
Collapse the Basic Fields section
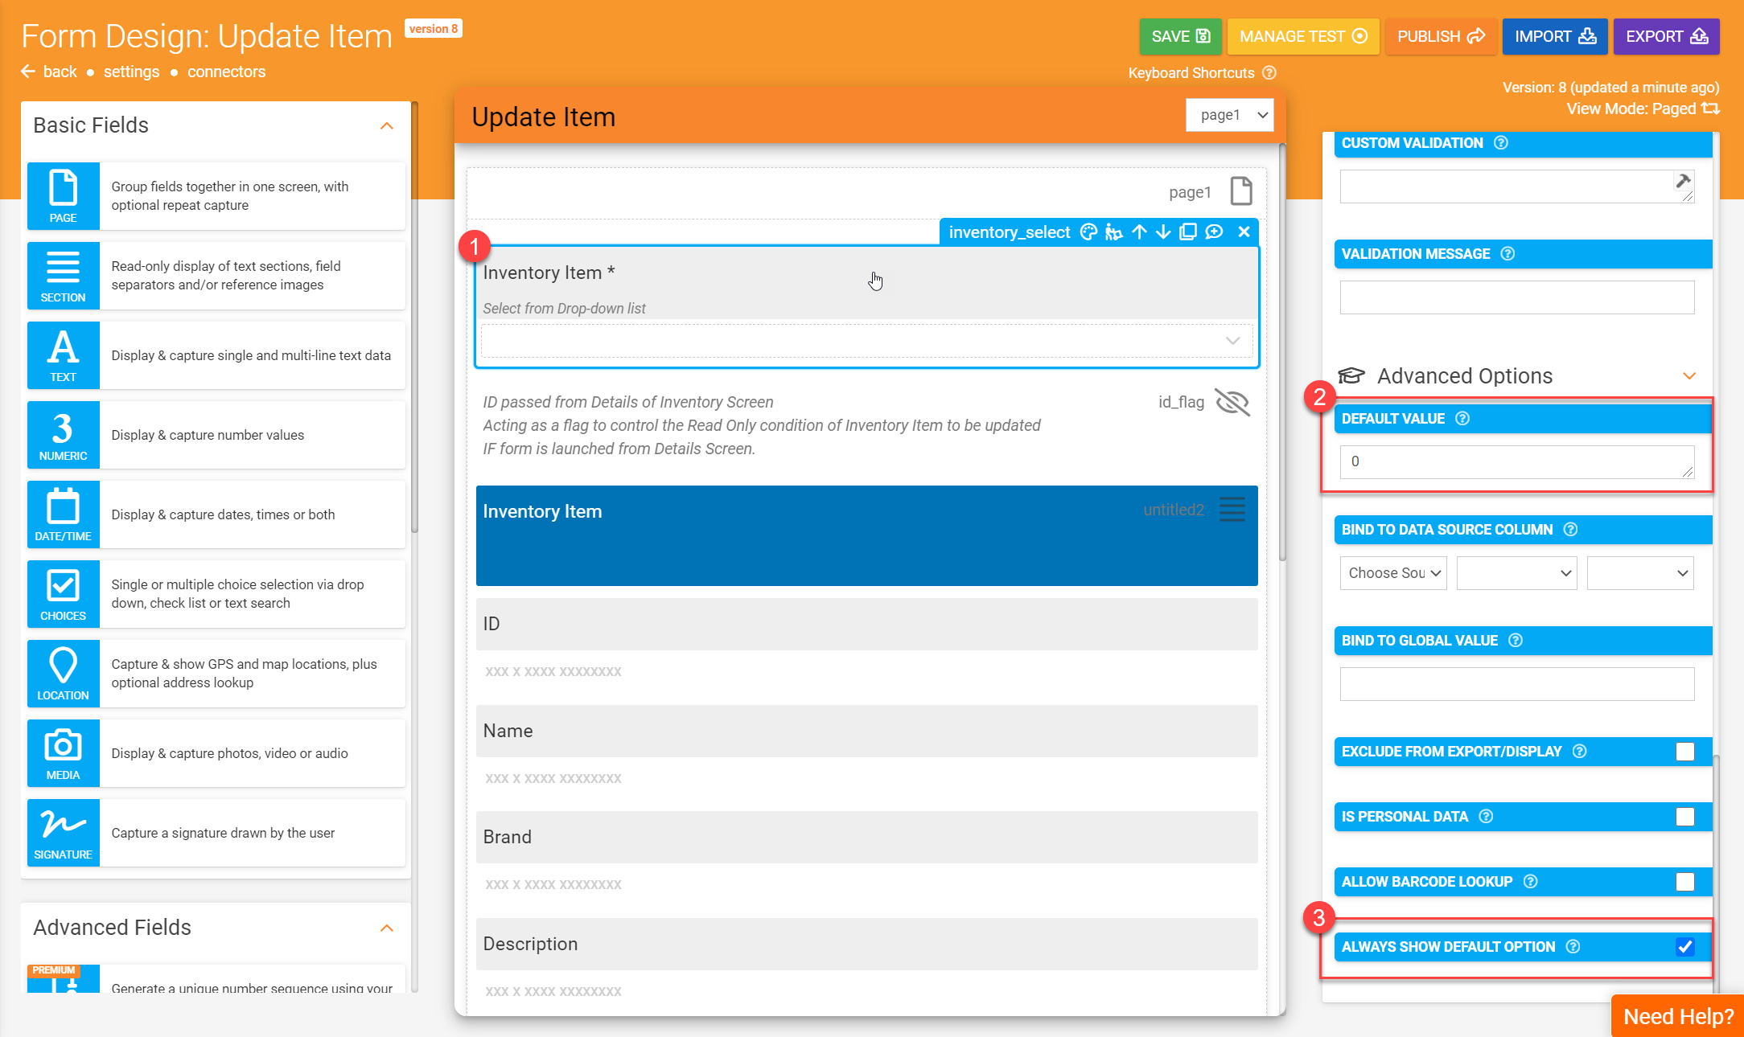pos(387,126)
